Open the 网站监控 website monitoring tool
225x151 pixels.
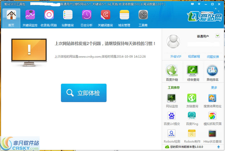click(x=172, y=100)
